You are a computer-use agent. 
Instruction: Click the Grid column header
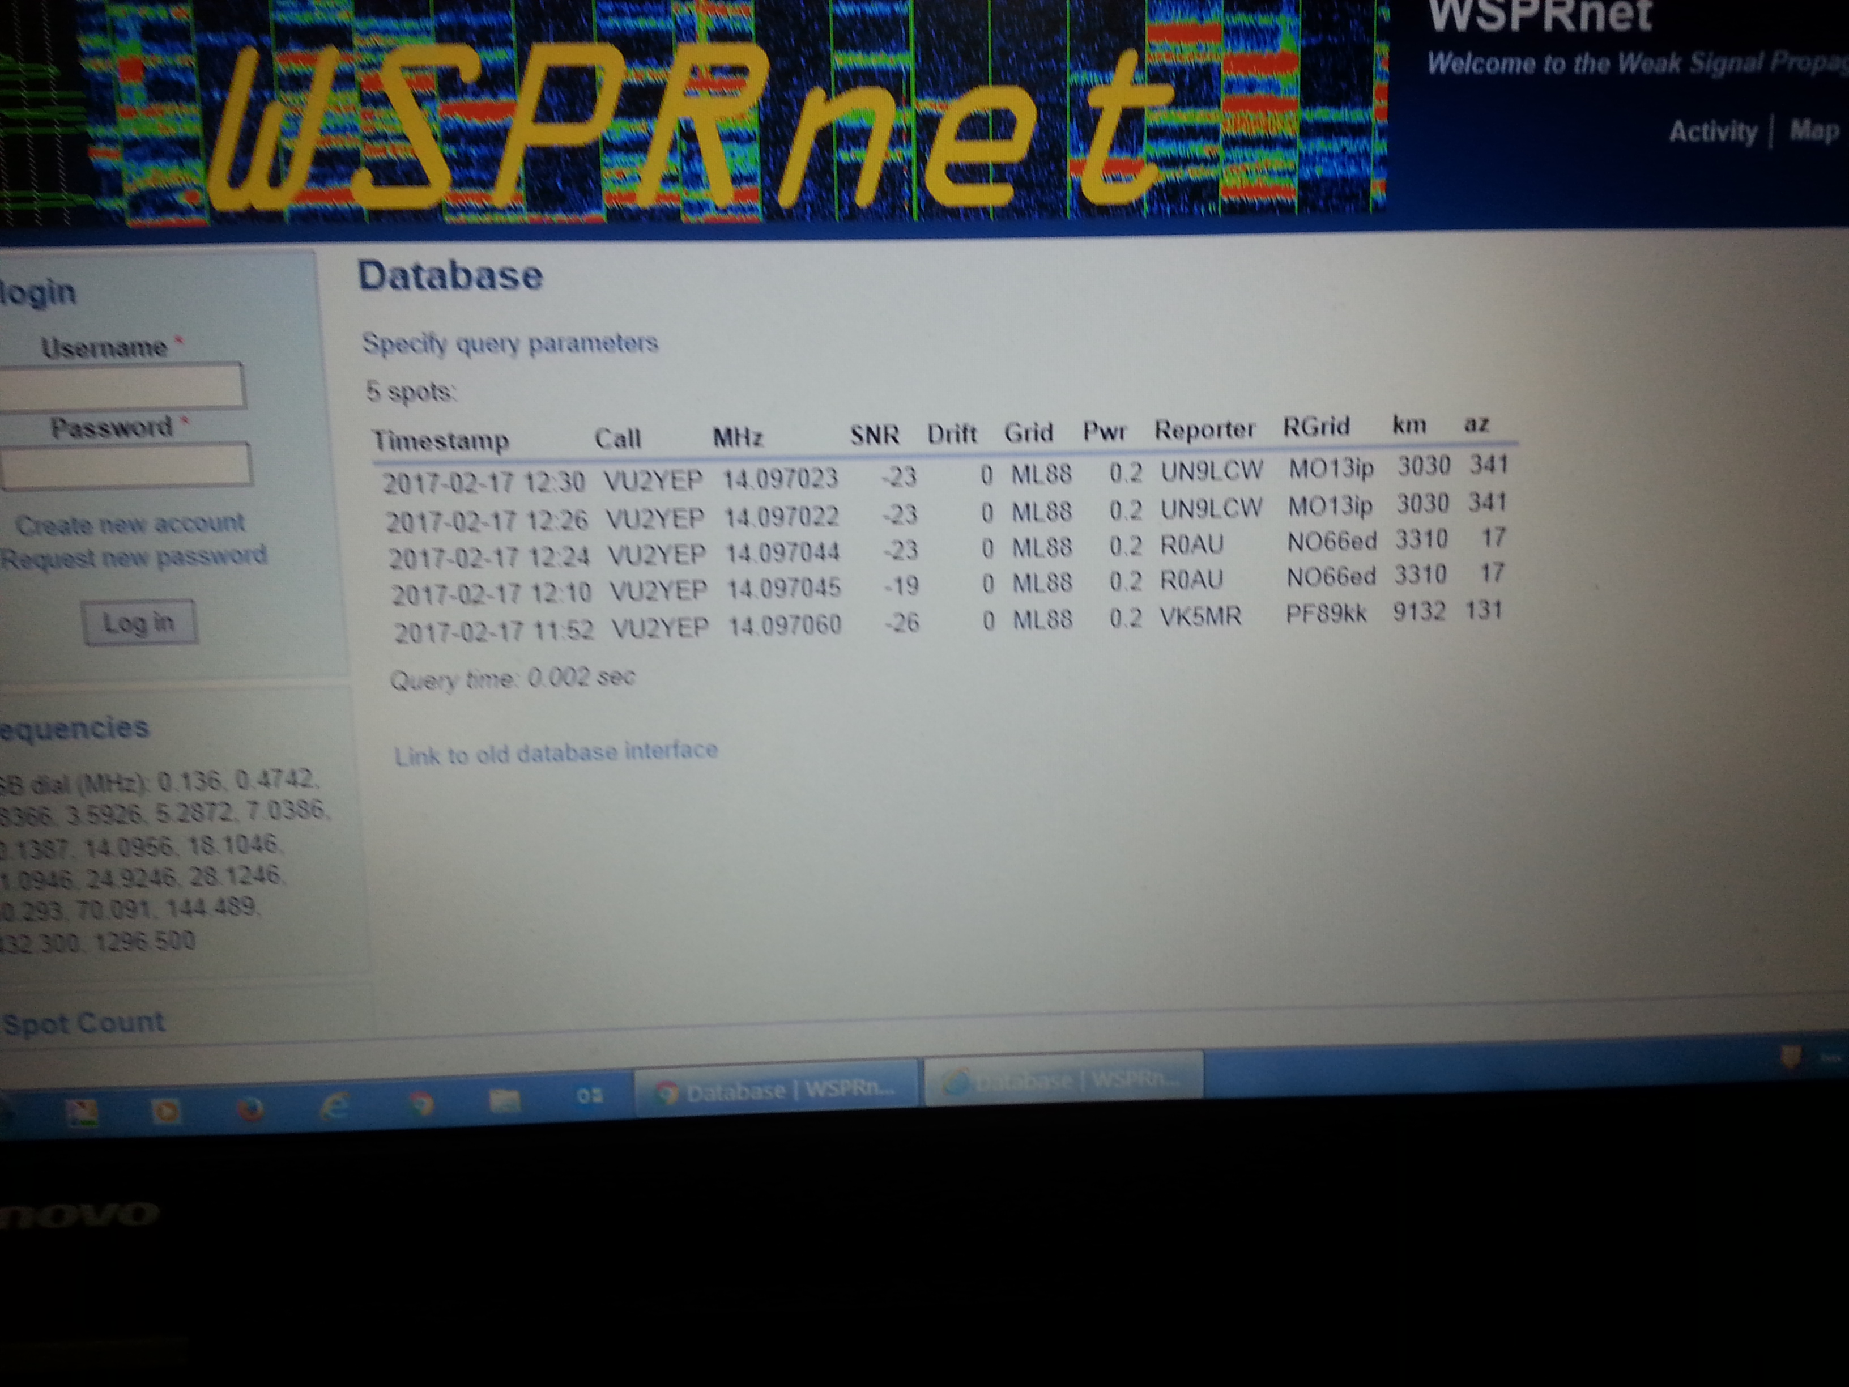pyautogui.click(x=1028, y=432)
